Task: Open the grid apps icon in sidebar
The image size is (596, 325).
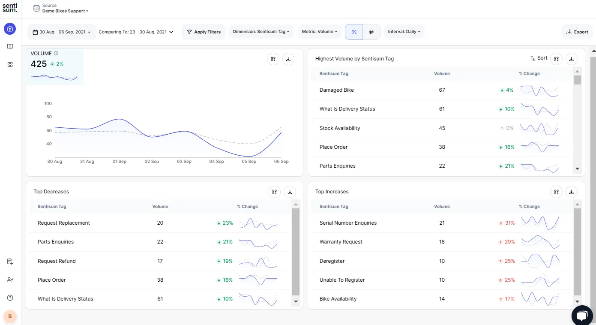Action: [10, 64]
